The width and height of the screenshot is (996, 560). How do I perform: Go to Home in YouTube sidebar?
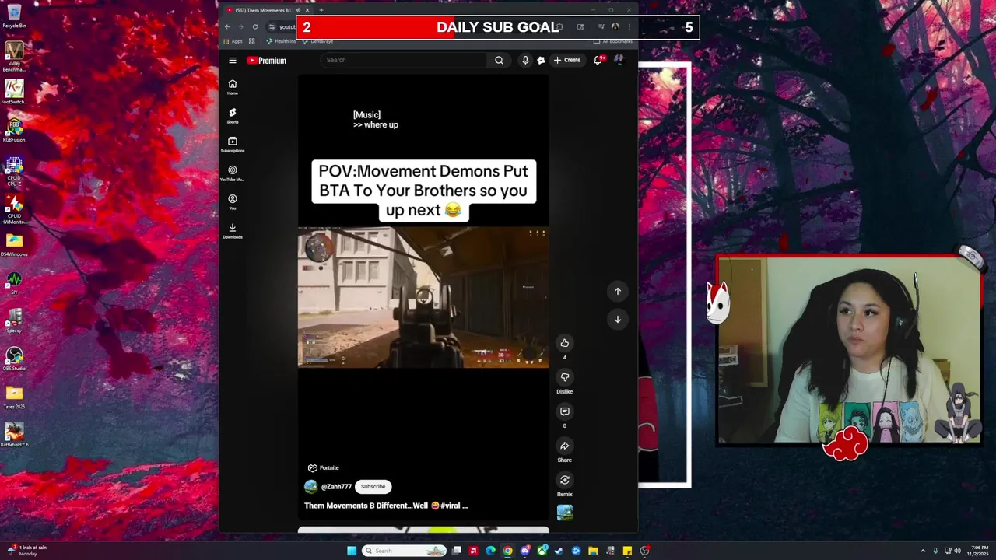(232, 87)
